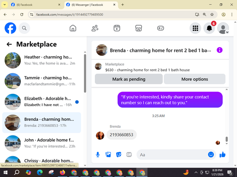The width and height of the screenshot is (237, 177).
Task: Choose a GIF icon in composer
Action: click(129, 155)
